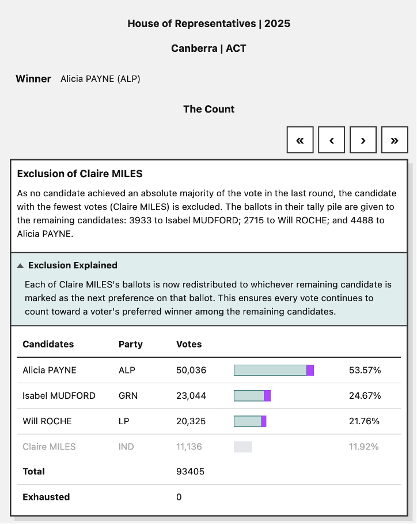Toggle the Exclusion Explained section closed
Image resolution: width=417 pixels, height=524 pixels.
(71, 265)
